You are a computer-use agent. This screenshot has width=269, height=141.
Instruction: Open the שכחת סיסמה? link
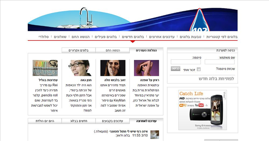pos(225,69)
